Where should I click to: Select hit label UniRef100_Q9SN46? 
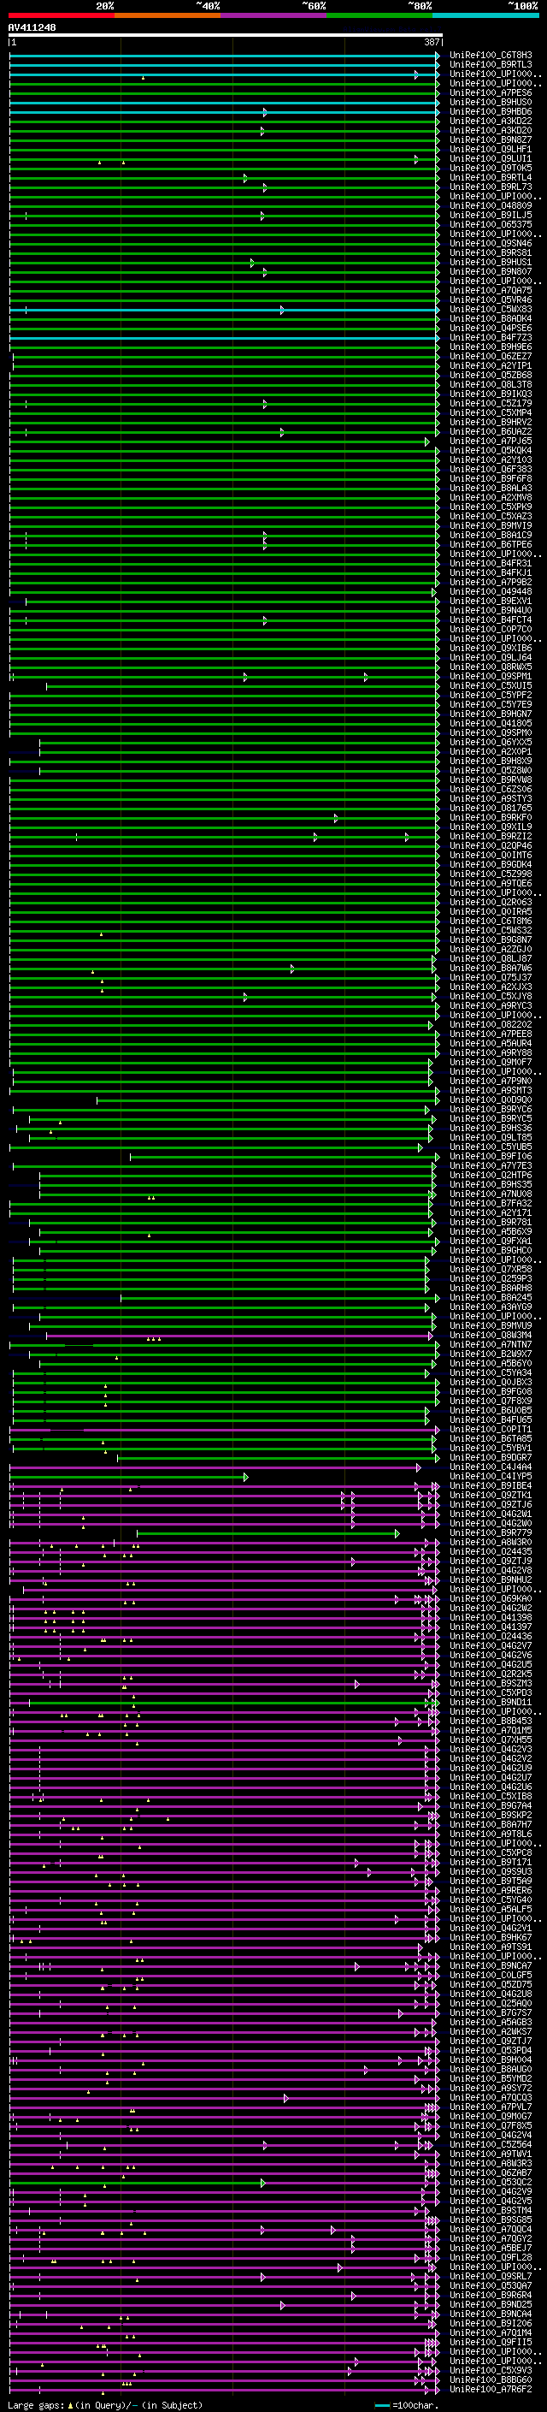click(491, 245)
